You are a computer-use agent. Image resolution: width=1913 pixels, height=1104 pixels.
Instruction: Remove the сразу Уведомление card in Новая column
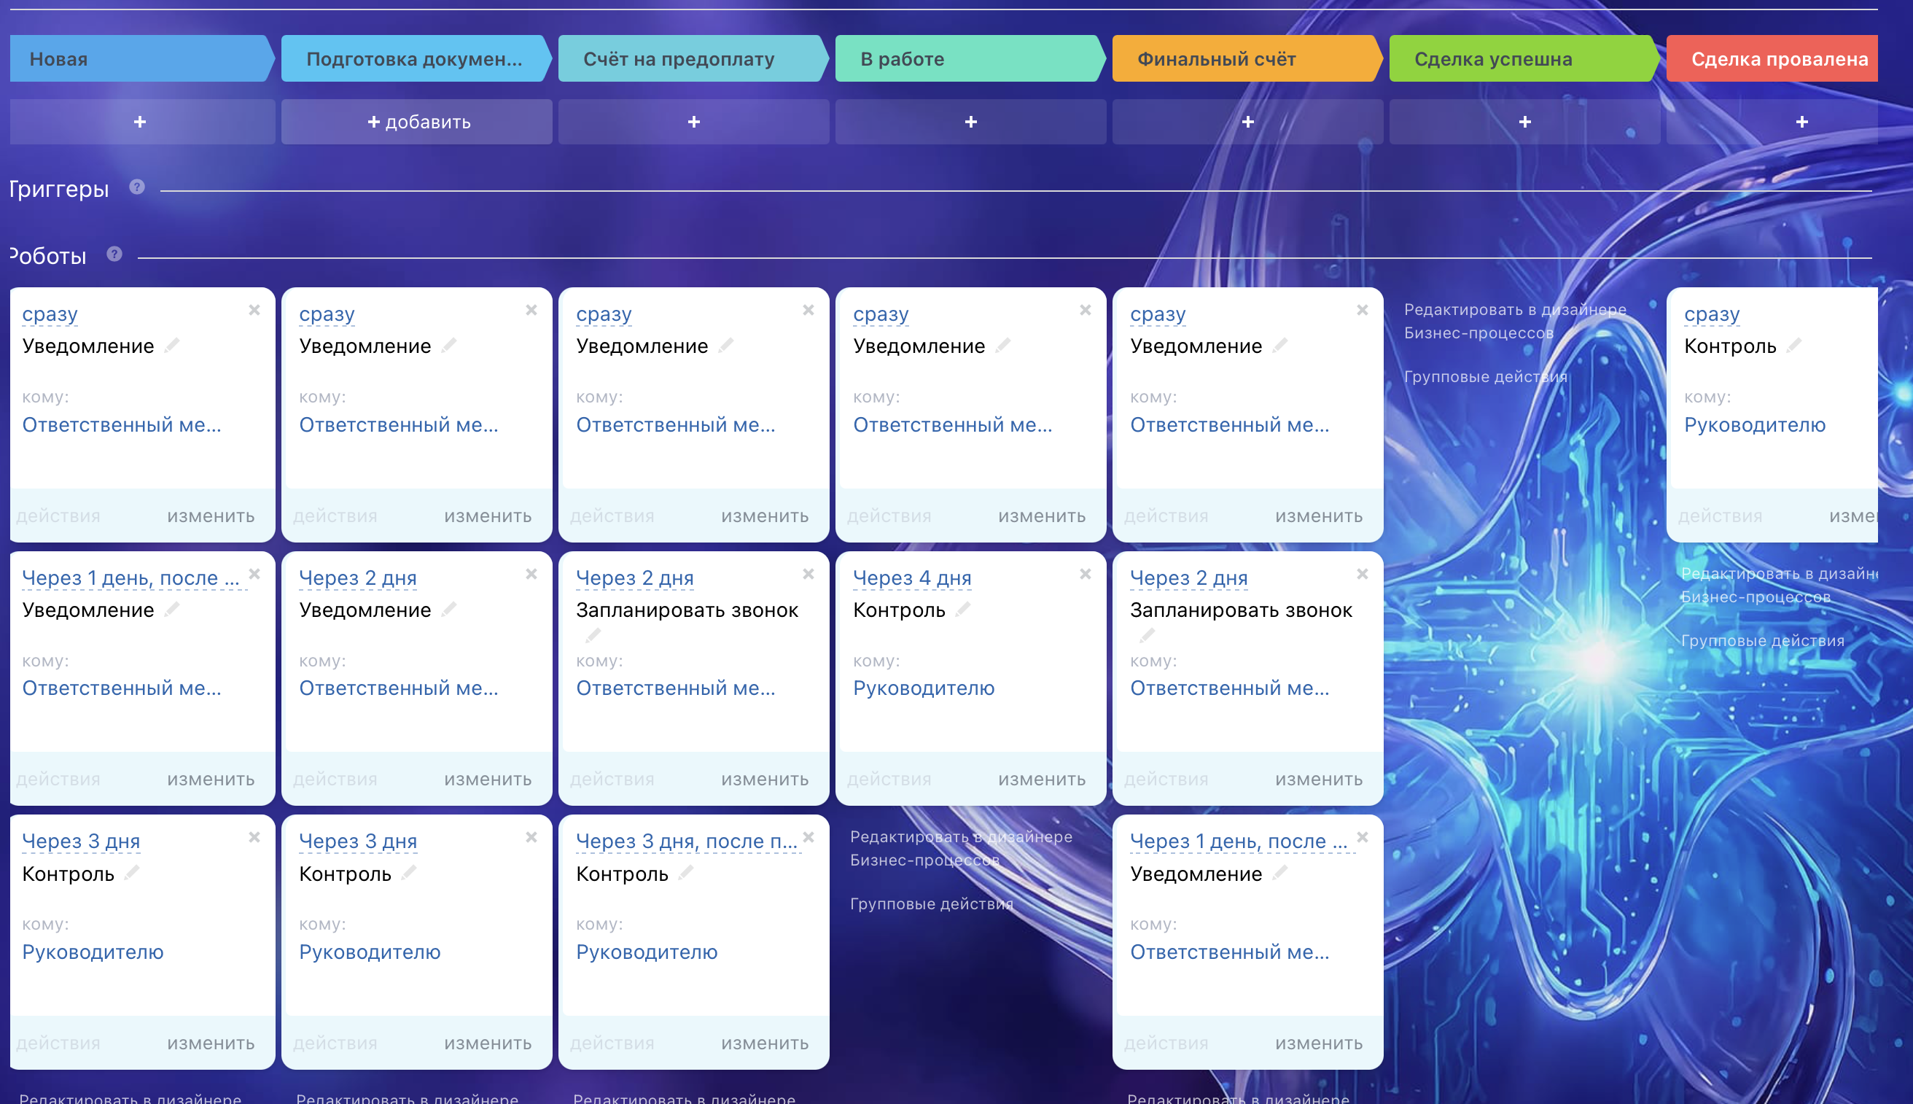(254, 310)
